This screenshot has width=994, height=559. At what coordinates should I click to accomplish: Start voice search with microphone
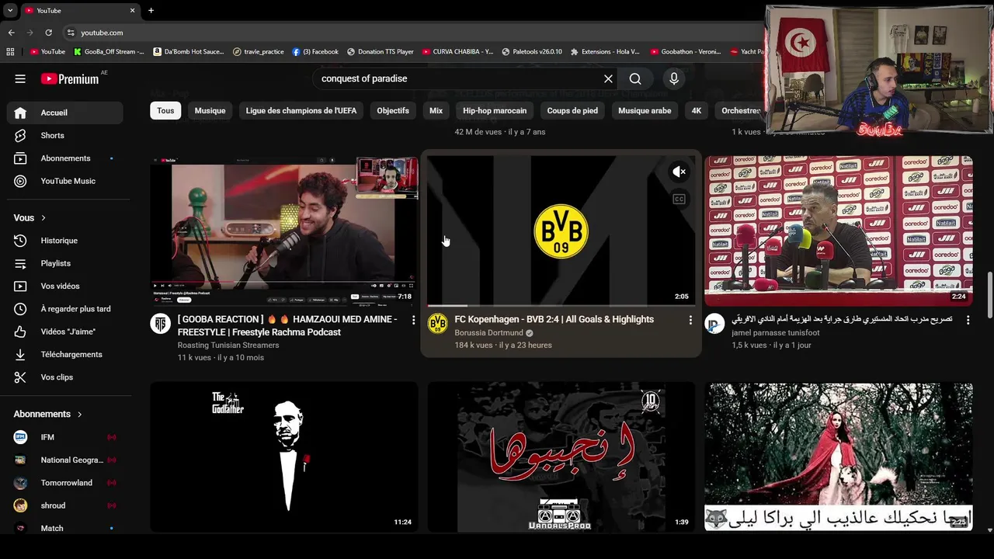(674, 78)
